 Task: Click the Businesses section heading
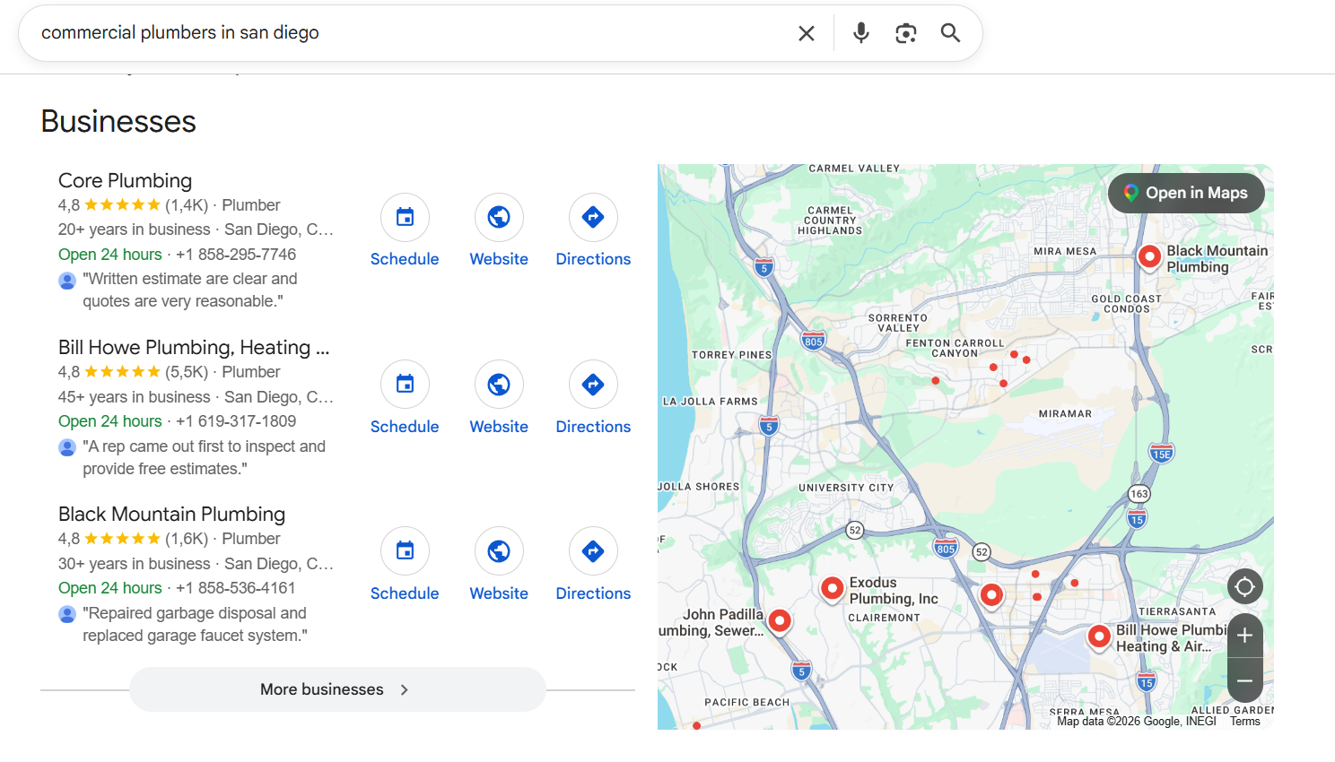(x=118, y=121)
